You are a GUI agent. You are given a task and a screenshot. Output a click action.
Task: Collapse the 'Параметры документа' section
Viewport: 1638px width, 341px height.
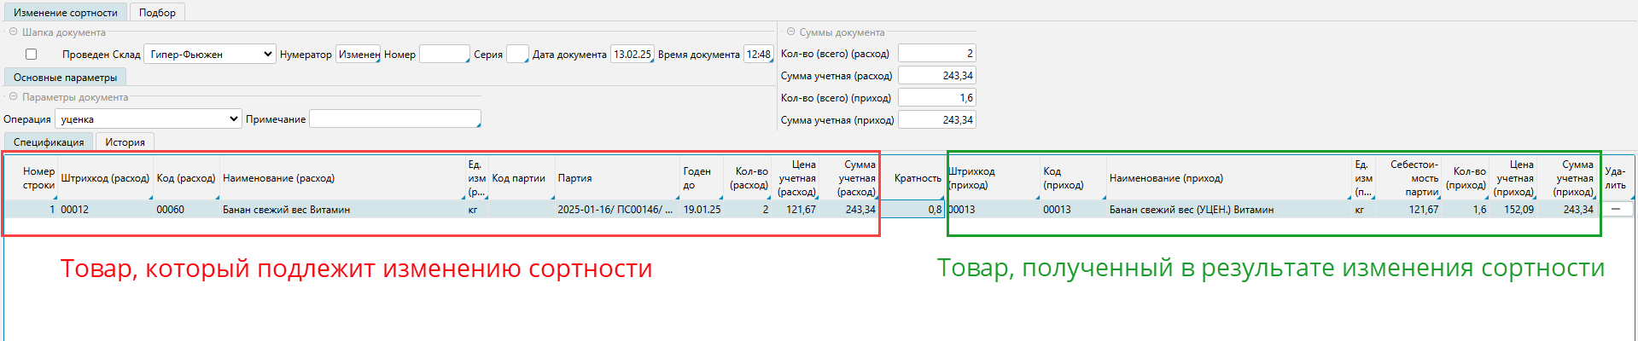click(13, 97)
